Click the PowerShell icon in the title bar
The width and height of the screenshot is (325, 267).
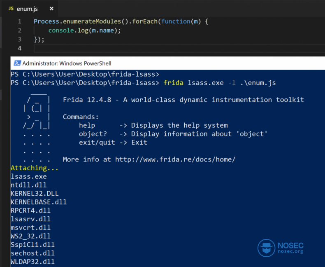point(17,63)
